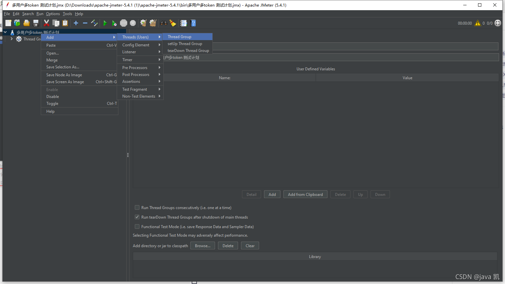This screenshot has width=505, height=284.
Task: Click the Browse... classpath button
Action: pyautogui.click(x=203, y=246)
